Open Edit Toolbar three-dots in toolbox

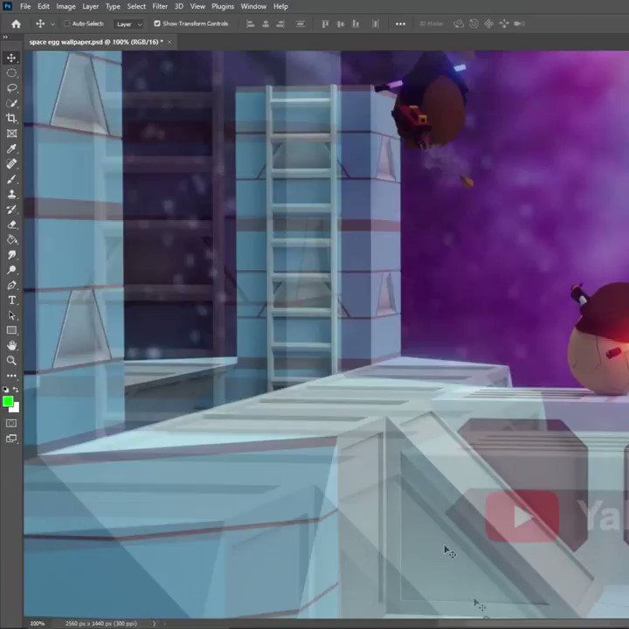(x=11, y=376)
